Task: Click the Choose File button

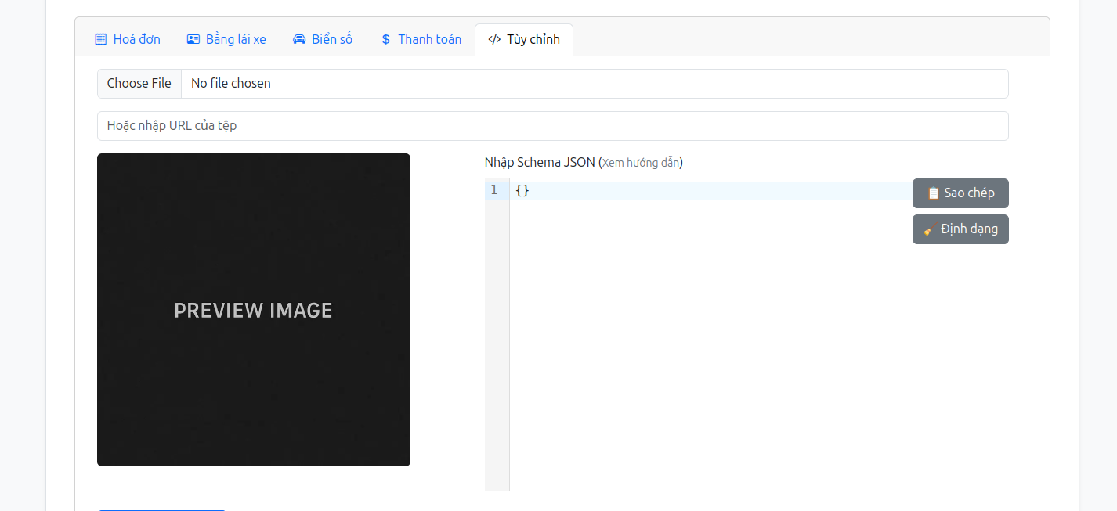Action: coord(139,84)
